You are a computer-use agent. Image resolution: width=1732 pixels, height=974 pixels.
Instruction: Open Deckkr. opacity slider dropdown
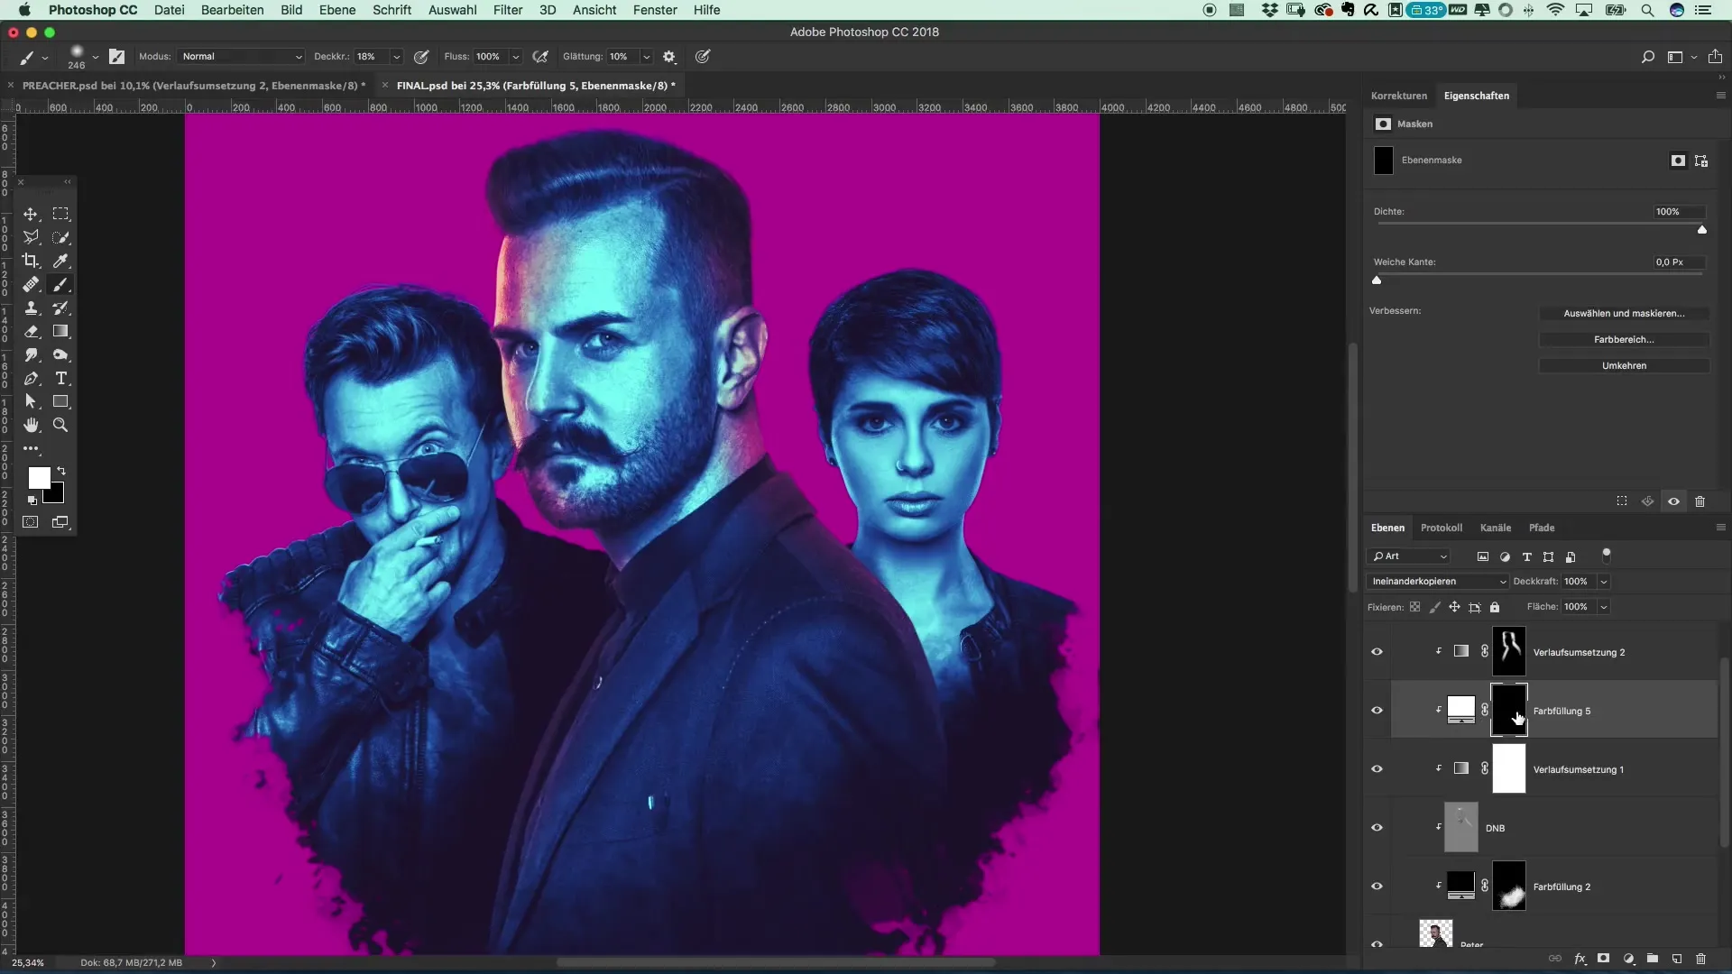coord(396,56)
